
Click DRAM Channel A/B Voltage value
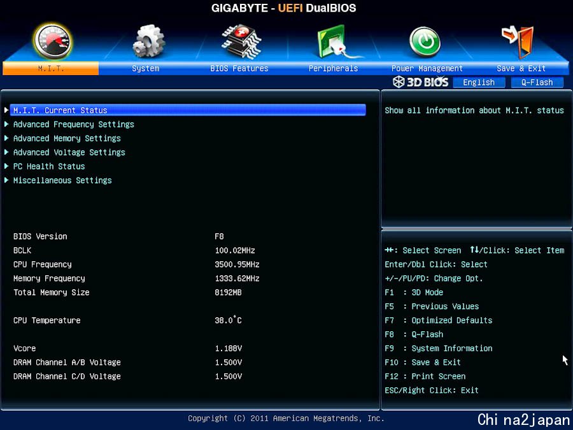(x=229, y=362)
